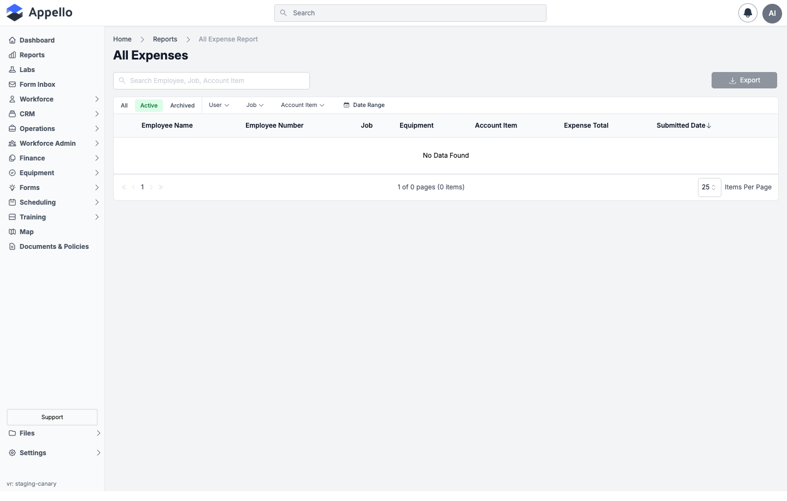
Task: Click the Dashboard home icon
Action: coord(12,40)
